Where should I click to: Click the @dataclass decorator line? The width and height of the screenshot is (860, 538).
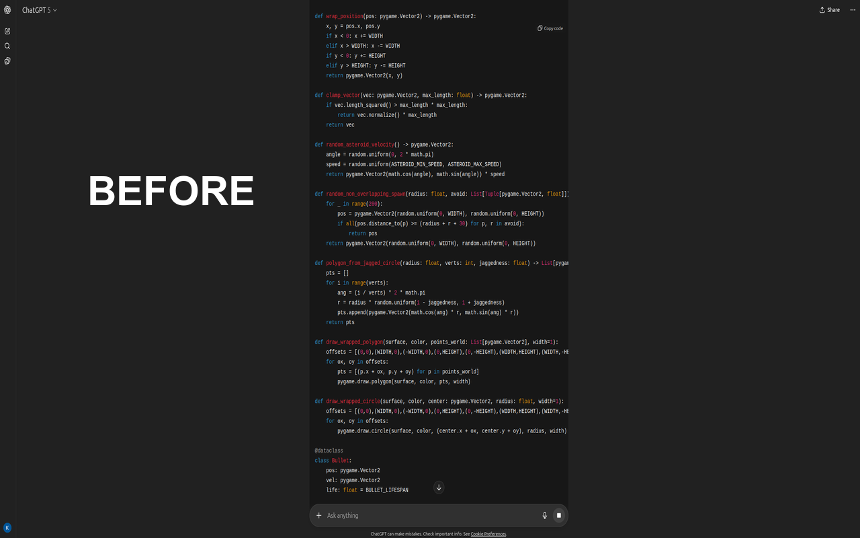tap(329, 451)
